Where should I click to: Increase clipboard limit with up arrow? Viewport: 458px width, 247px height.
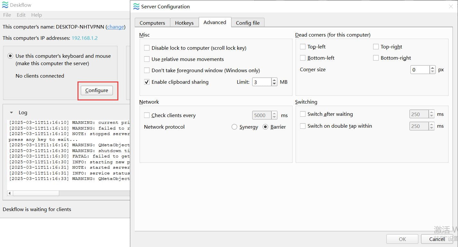click(274, 80)
